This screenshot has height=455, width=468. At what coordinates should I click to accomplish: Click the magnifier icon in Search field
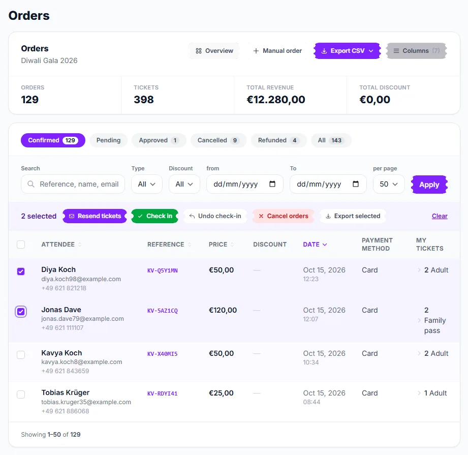coord(31,184)
